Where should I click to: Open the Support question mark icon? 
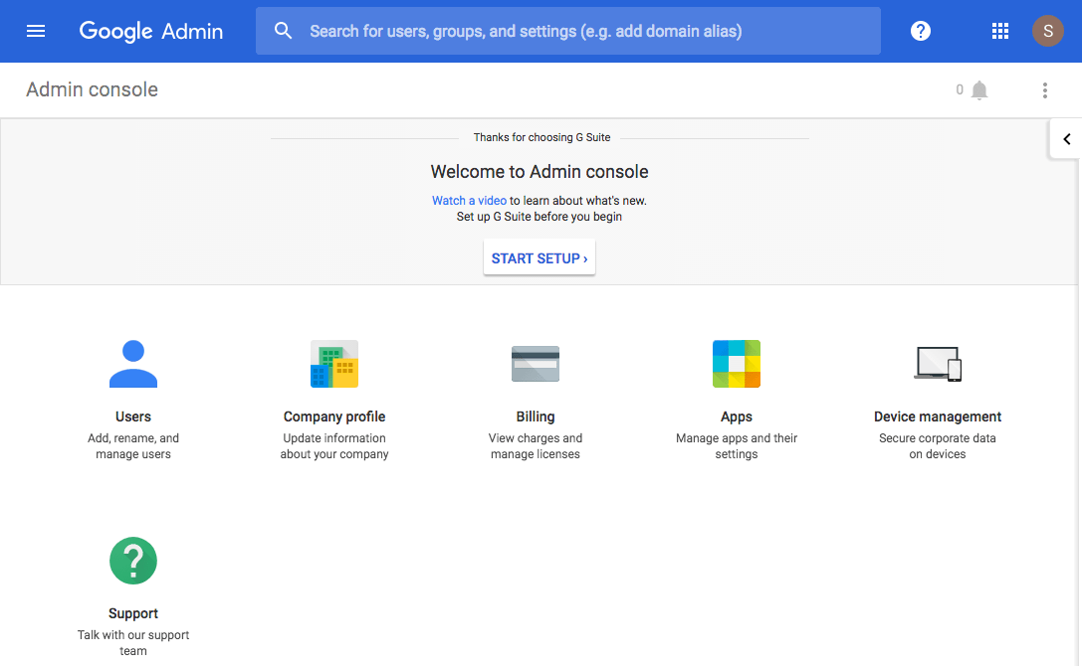133,561
